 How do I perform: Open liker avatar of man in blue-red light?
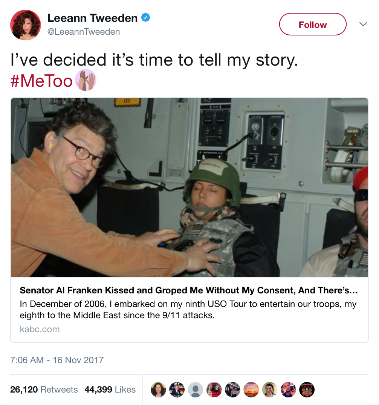[288, 390]
